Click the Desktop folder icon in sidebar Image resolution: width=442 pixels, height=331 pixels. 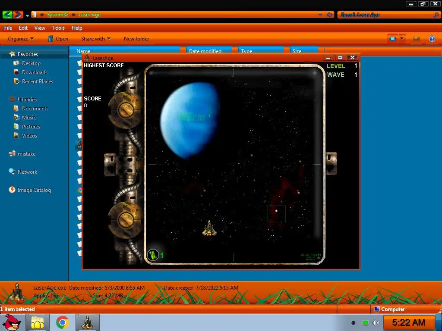coord(16,63)
